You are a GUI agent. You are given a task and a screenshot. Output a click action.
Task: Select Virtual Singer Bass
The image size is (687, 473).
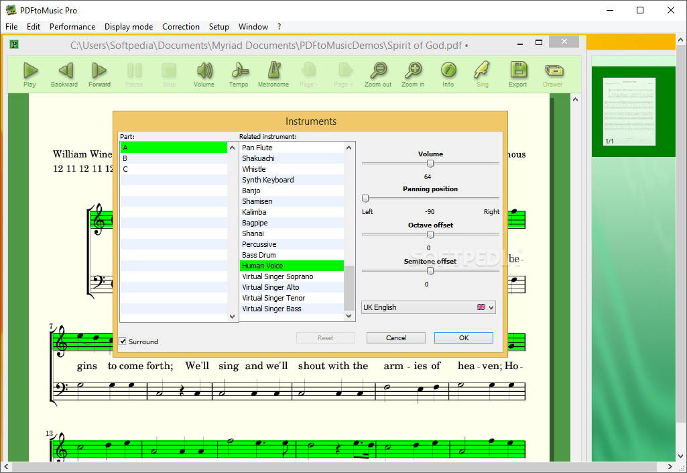click(292, 309)
